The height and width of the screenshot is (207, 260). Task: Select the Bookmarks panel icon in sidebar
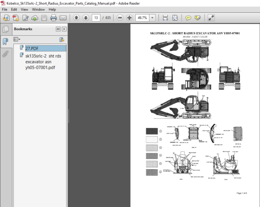(x=6, y=41)
